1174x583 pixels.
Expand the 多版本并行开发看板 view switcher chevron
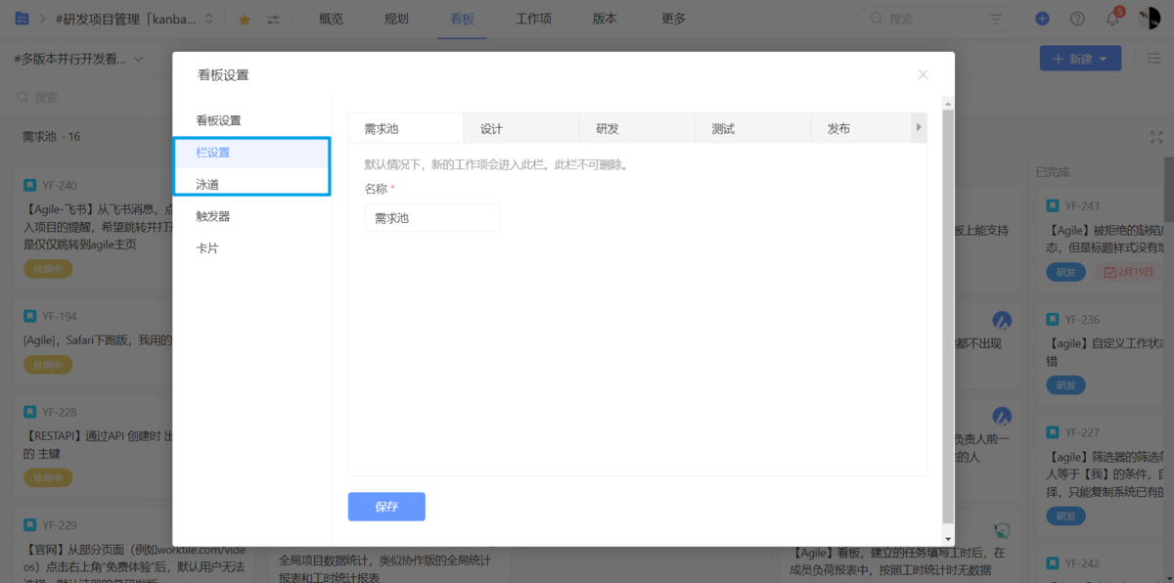coord(140,59)
